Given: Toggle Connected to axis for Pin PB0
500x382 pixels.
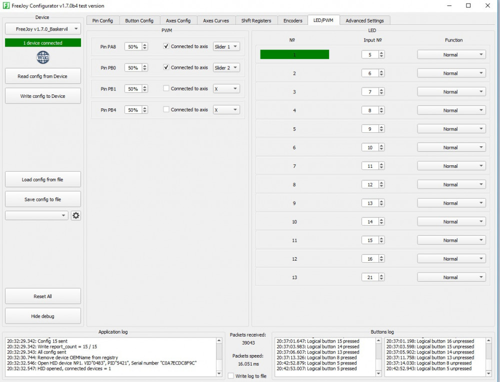Looking at the screenshot, I should tap(166, 67).
